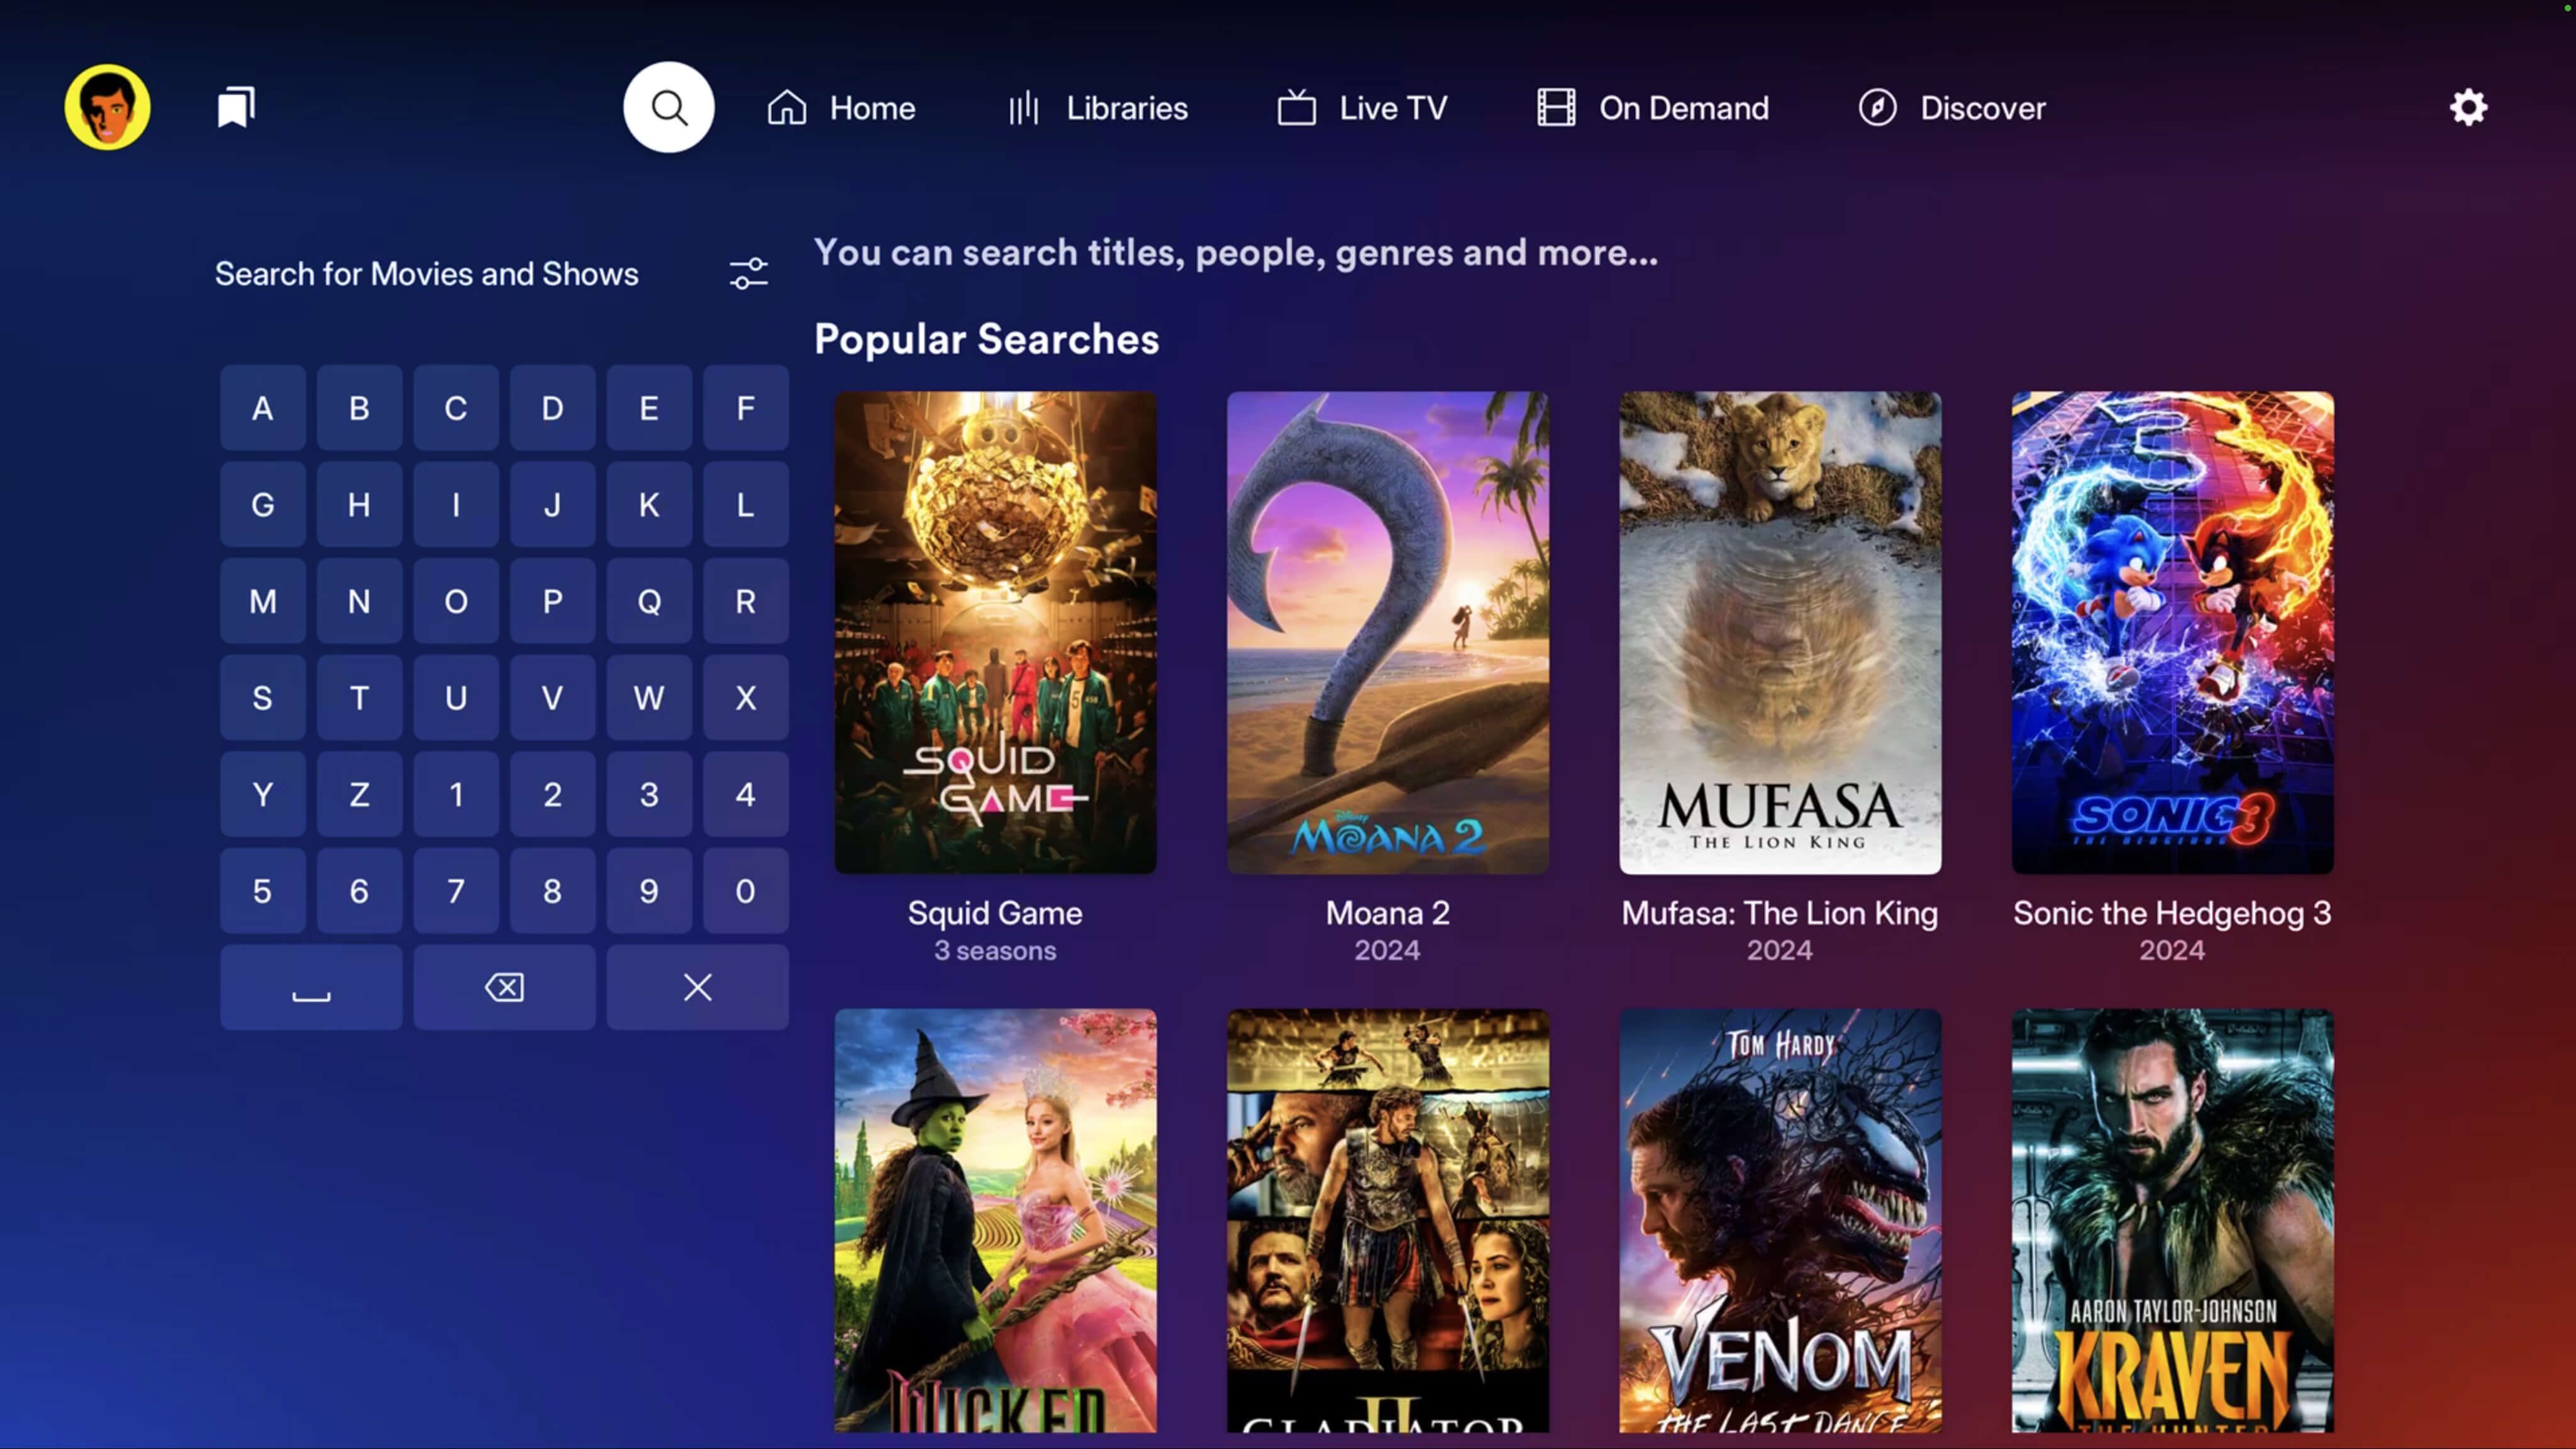Open On Demand section
The height and width of the screenshot is (1449, 2576).
(x=1652, y=108)
